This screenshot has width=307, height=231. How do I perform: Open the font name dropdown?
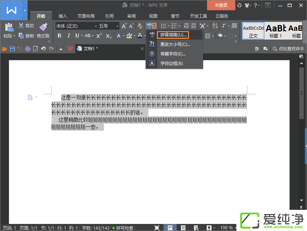tap(96, 26)
